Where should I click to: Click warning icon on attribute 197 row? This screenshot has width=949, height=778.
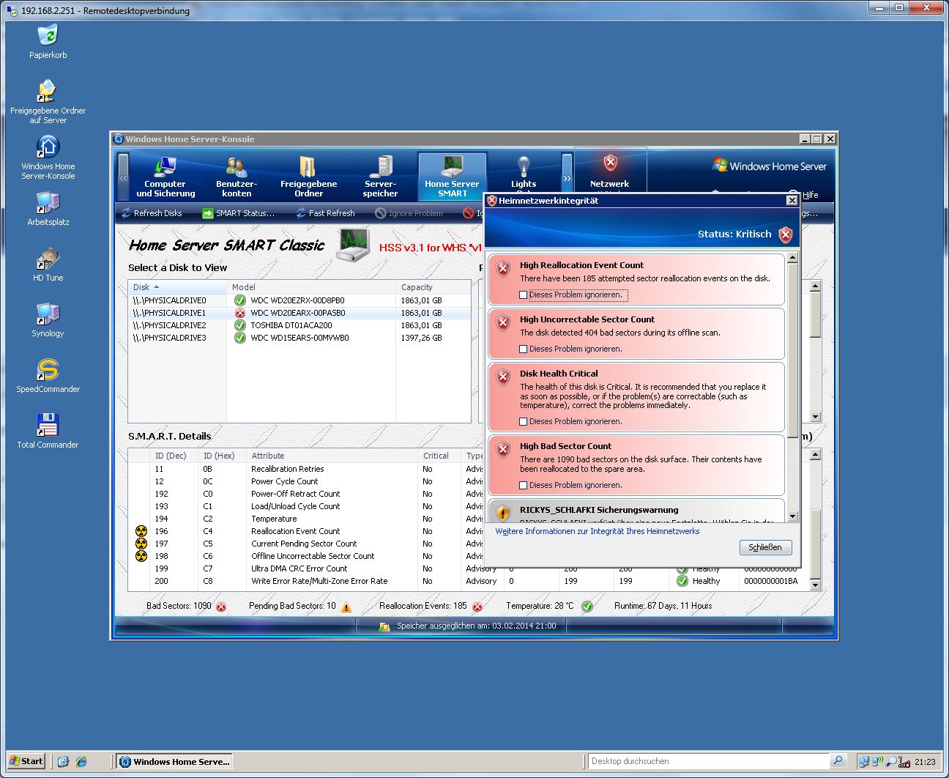point(141,544)
